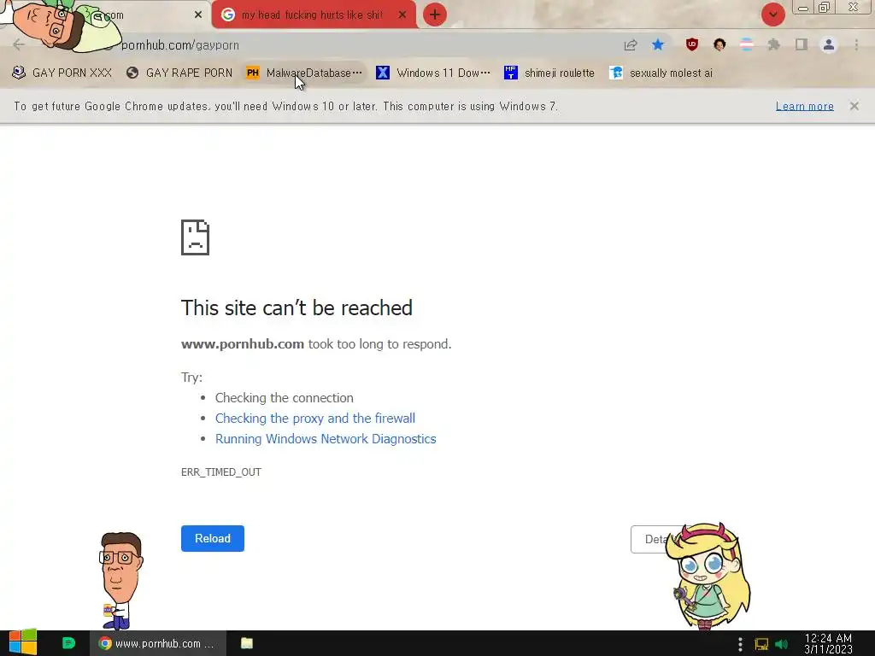Click the Chrome taskbar window button
Screen dimensions: 875x656
[x=158, y=643]
